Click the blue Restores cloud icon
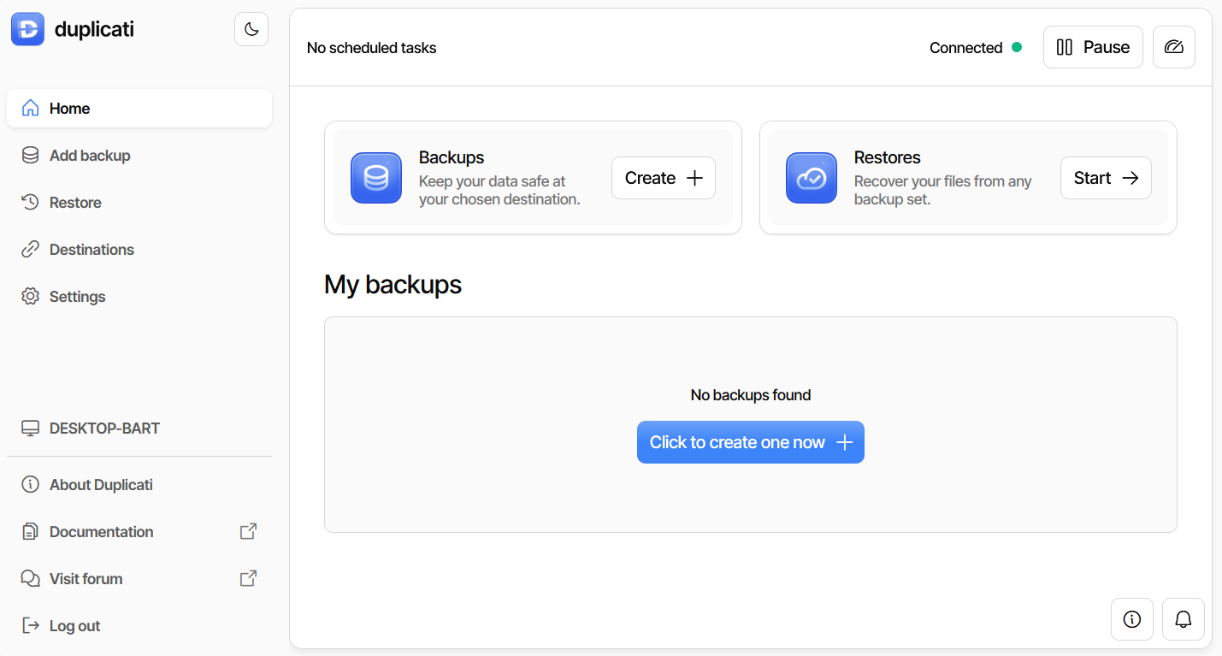1222x656 pixels. tap(811, 178)
